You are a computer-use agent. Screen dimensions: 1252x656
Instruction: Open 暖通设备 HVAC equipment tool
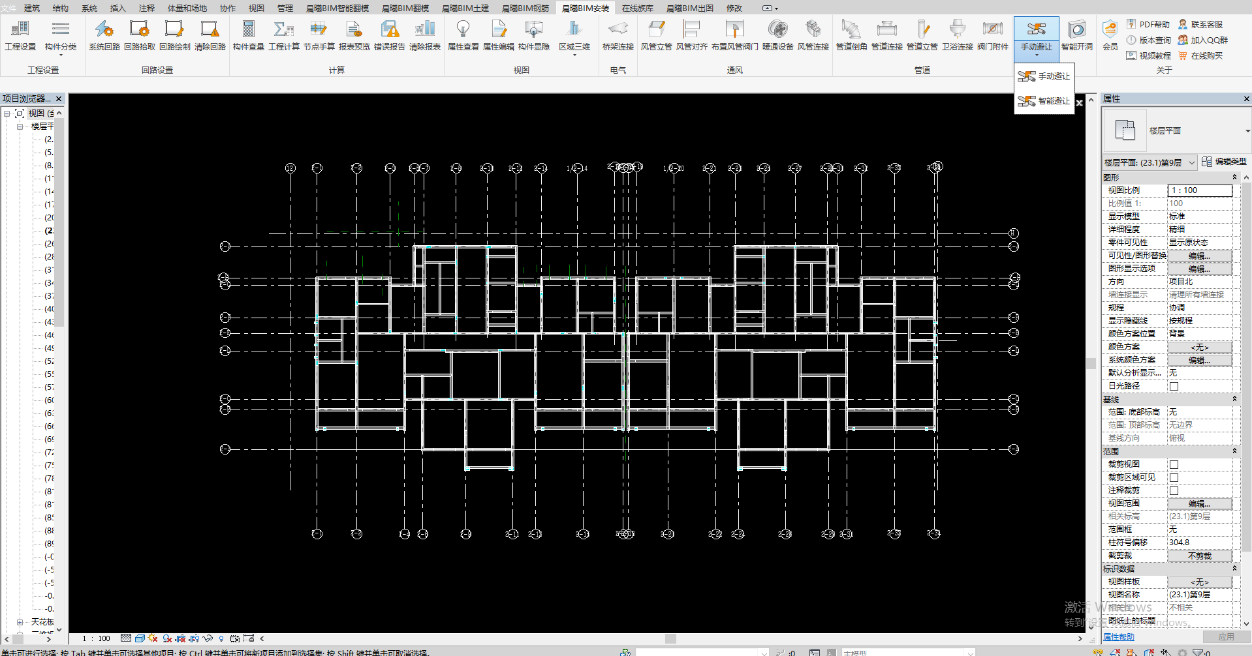[778, 36]
